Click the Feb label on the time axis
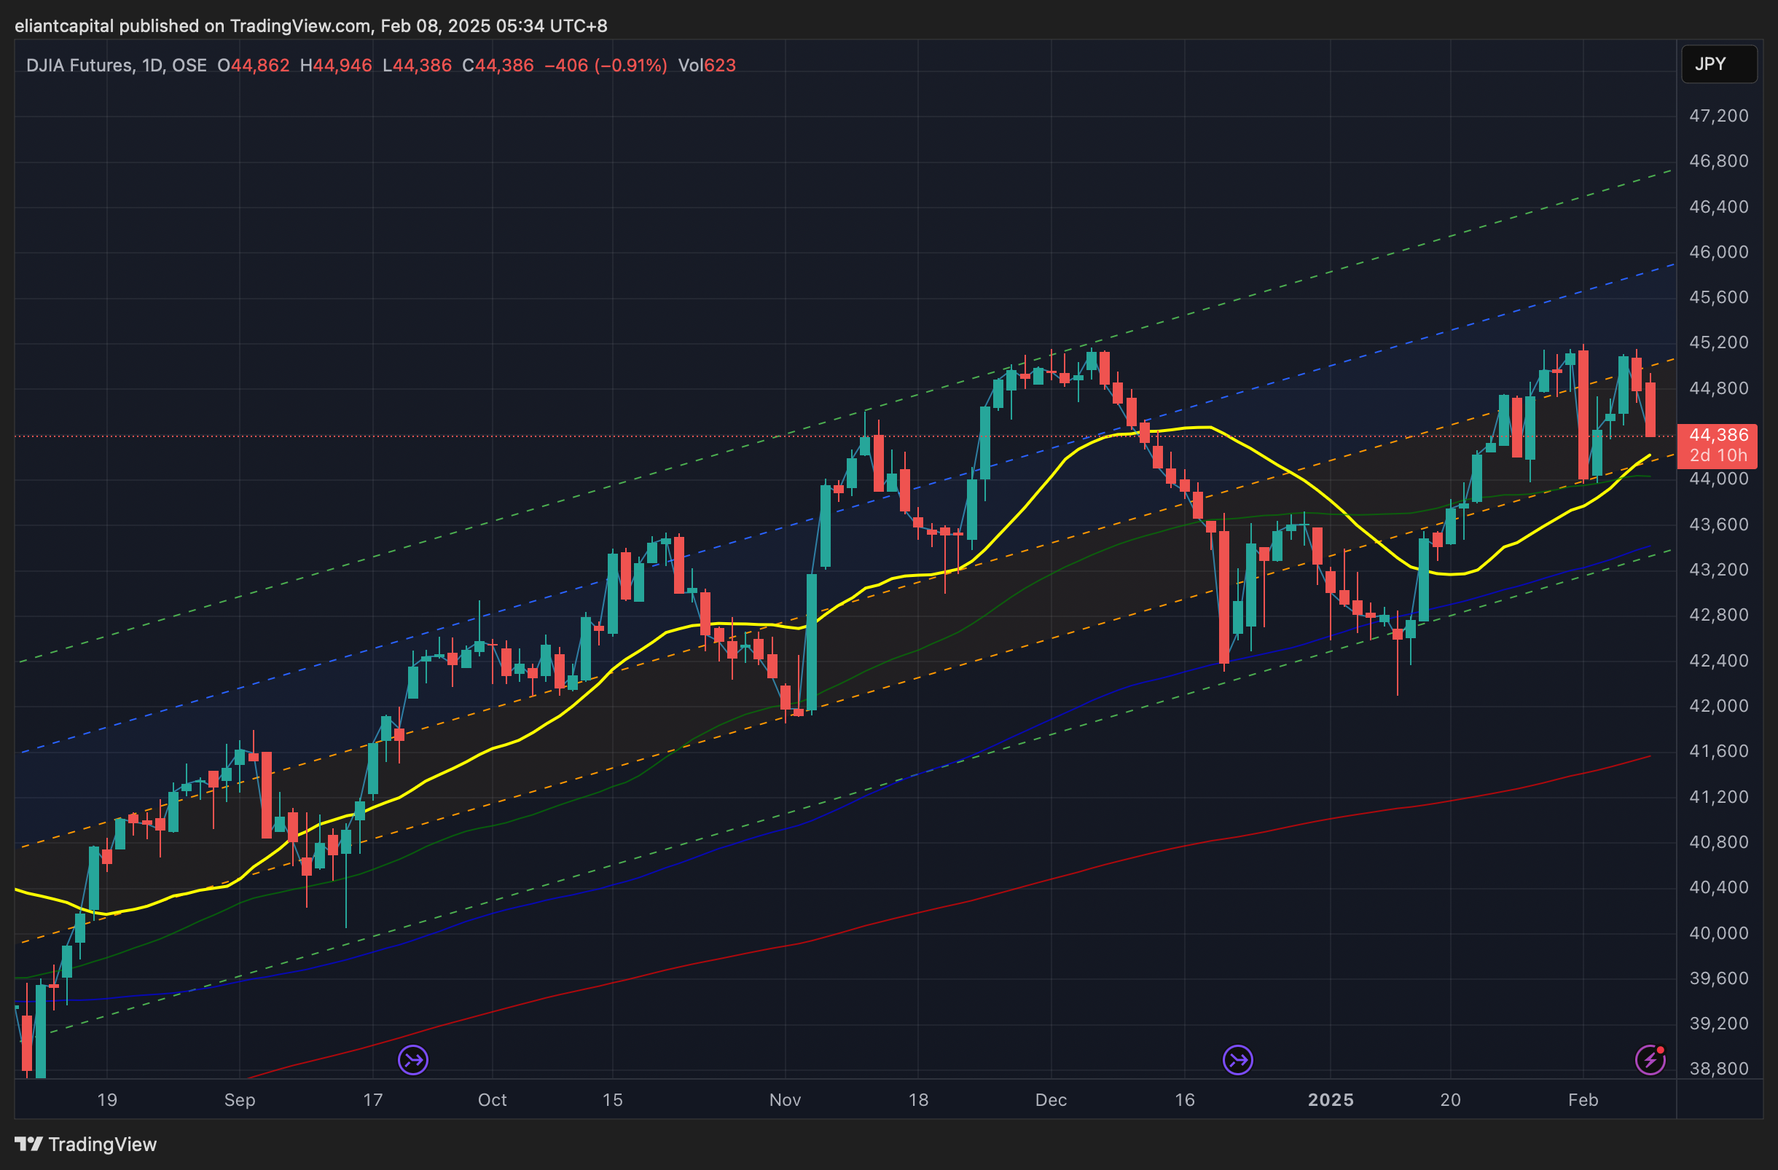The image size is (1778, 1170). (1582, 1100)
